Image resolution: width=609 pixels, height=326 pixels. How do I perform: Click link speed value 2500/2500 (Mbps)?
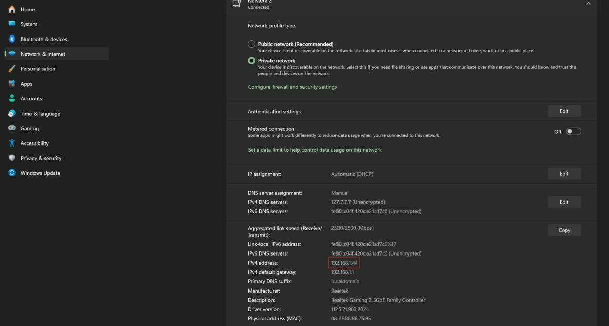[352, 228]
